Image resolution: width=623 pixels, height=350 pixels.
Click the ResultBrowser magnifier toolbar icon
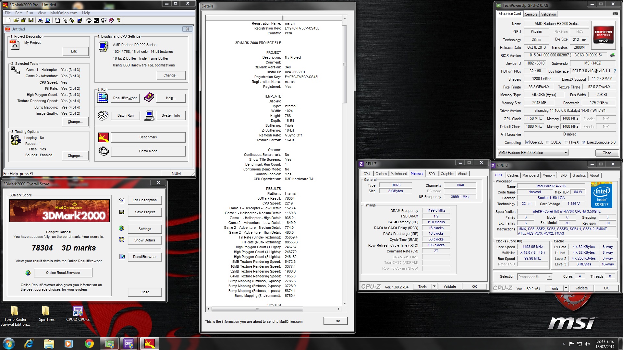pos(48,20)
